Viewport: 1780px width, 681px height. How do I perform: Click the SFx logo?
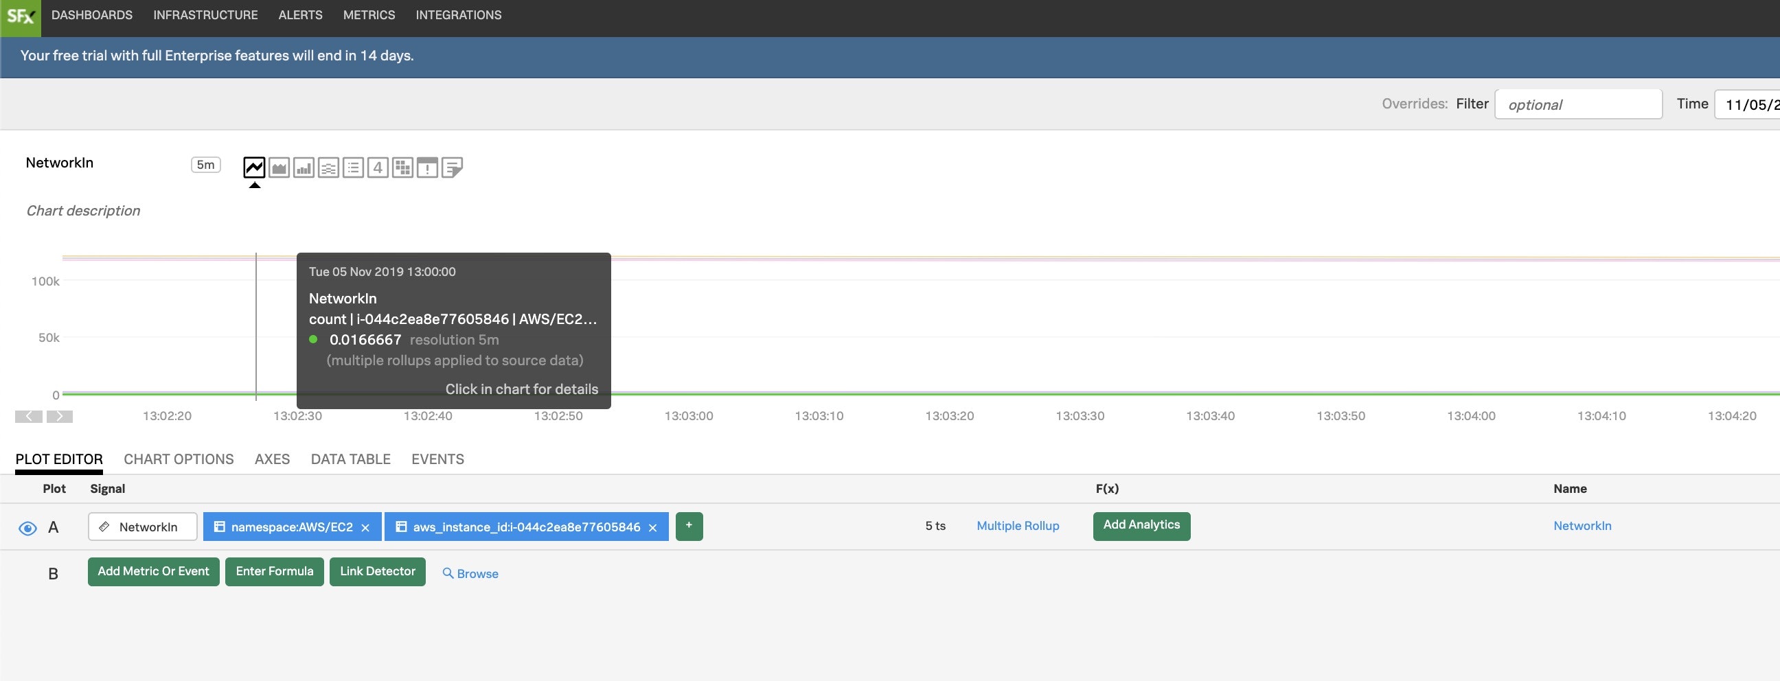click(20, 18)
